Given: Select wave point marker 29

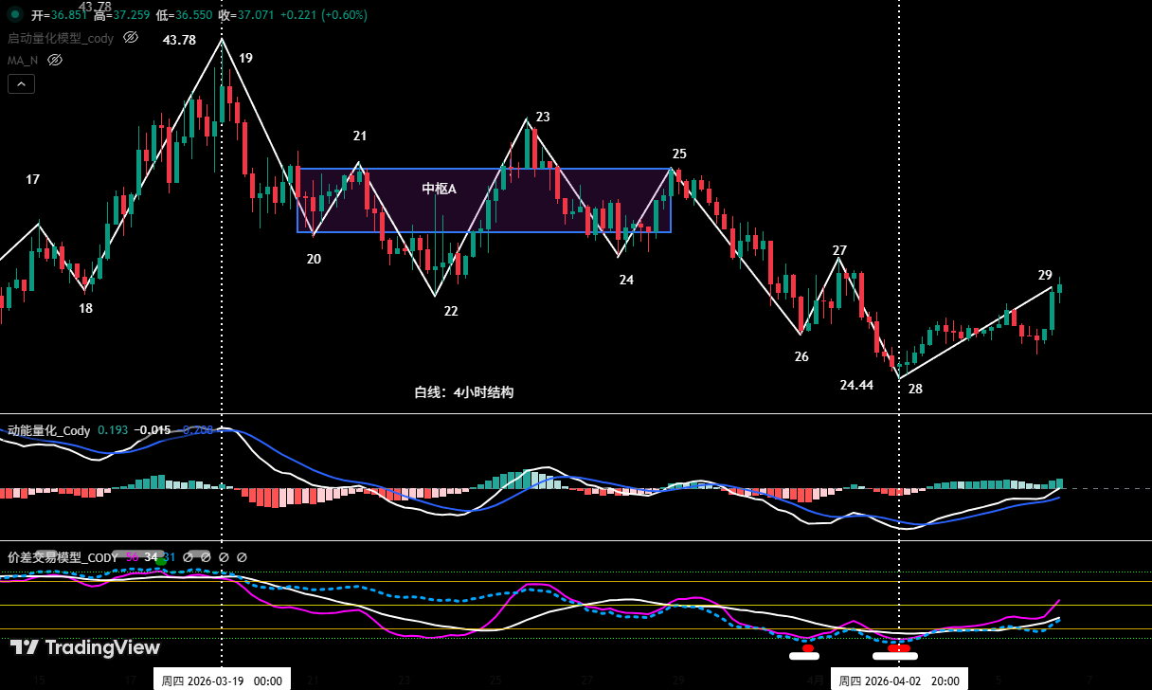Looking at the screenshot, I should point(1045,275).
